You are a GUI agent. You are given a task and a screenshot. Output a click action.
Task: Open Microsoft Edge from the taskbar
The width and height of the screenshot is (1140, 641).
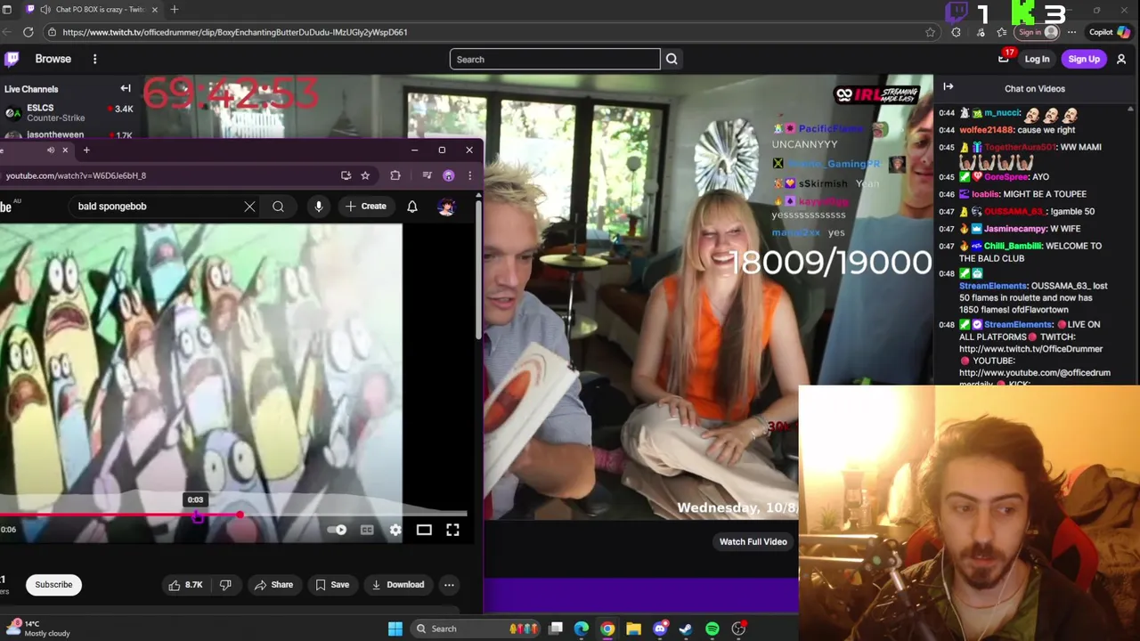coord(582,629)
